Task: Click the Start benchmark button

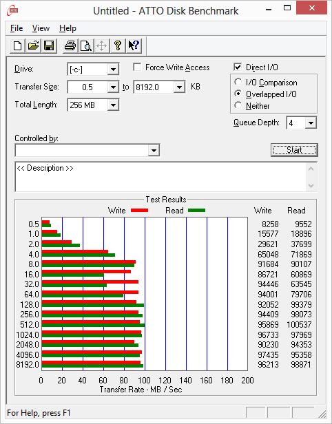Action: (x=294, y=150)
